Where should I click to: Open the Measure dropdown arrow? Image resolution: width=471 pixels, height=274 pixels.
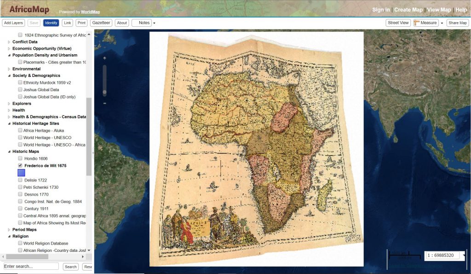pyautogui.click(x=442, y=23)
